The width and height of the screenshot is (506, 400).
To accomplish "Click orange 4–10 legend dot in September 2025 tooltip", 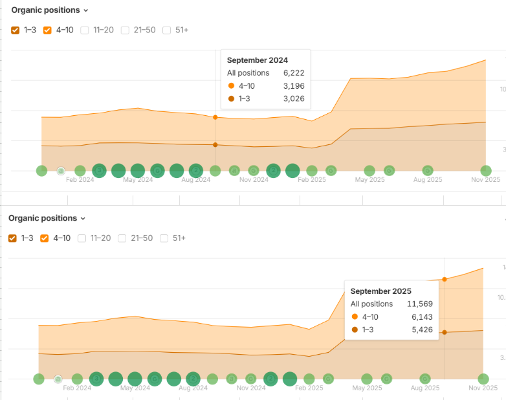I will pos(355,317).
